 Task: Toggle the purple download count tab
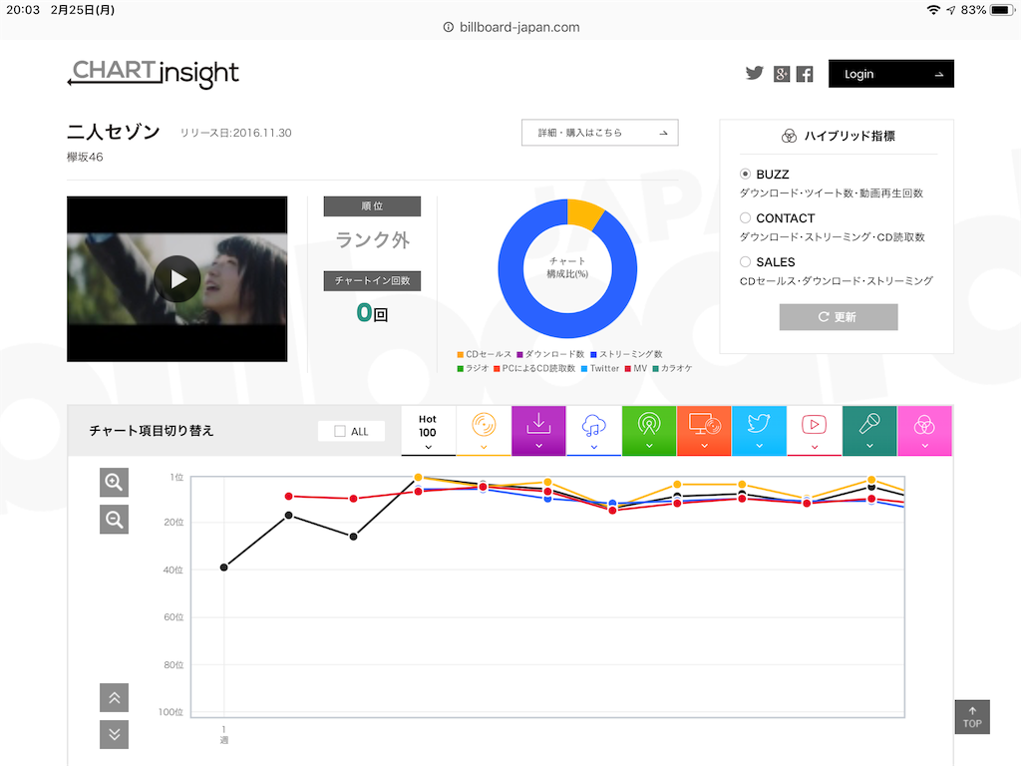pyautogui.click(x=538, y=431)
